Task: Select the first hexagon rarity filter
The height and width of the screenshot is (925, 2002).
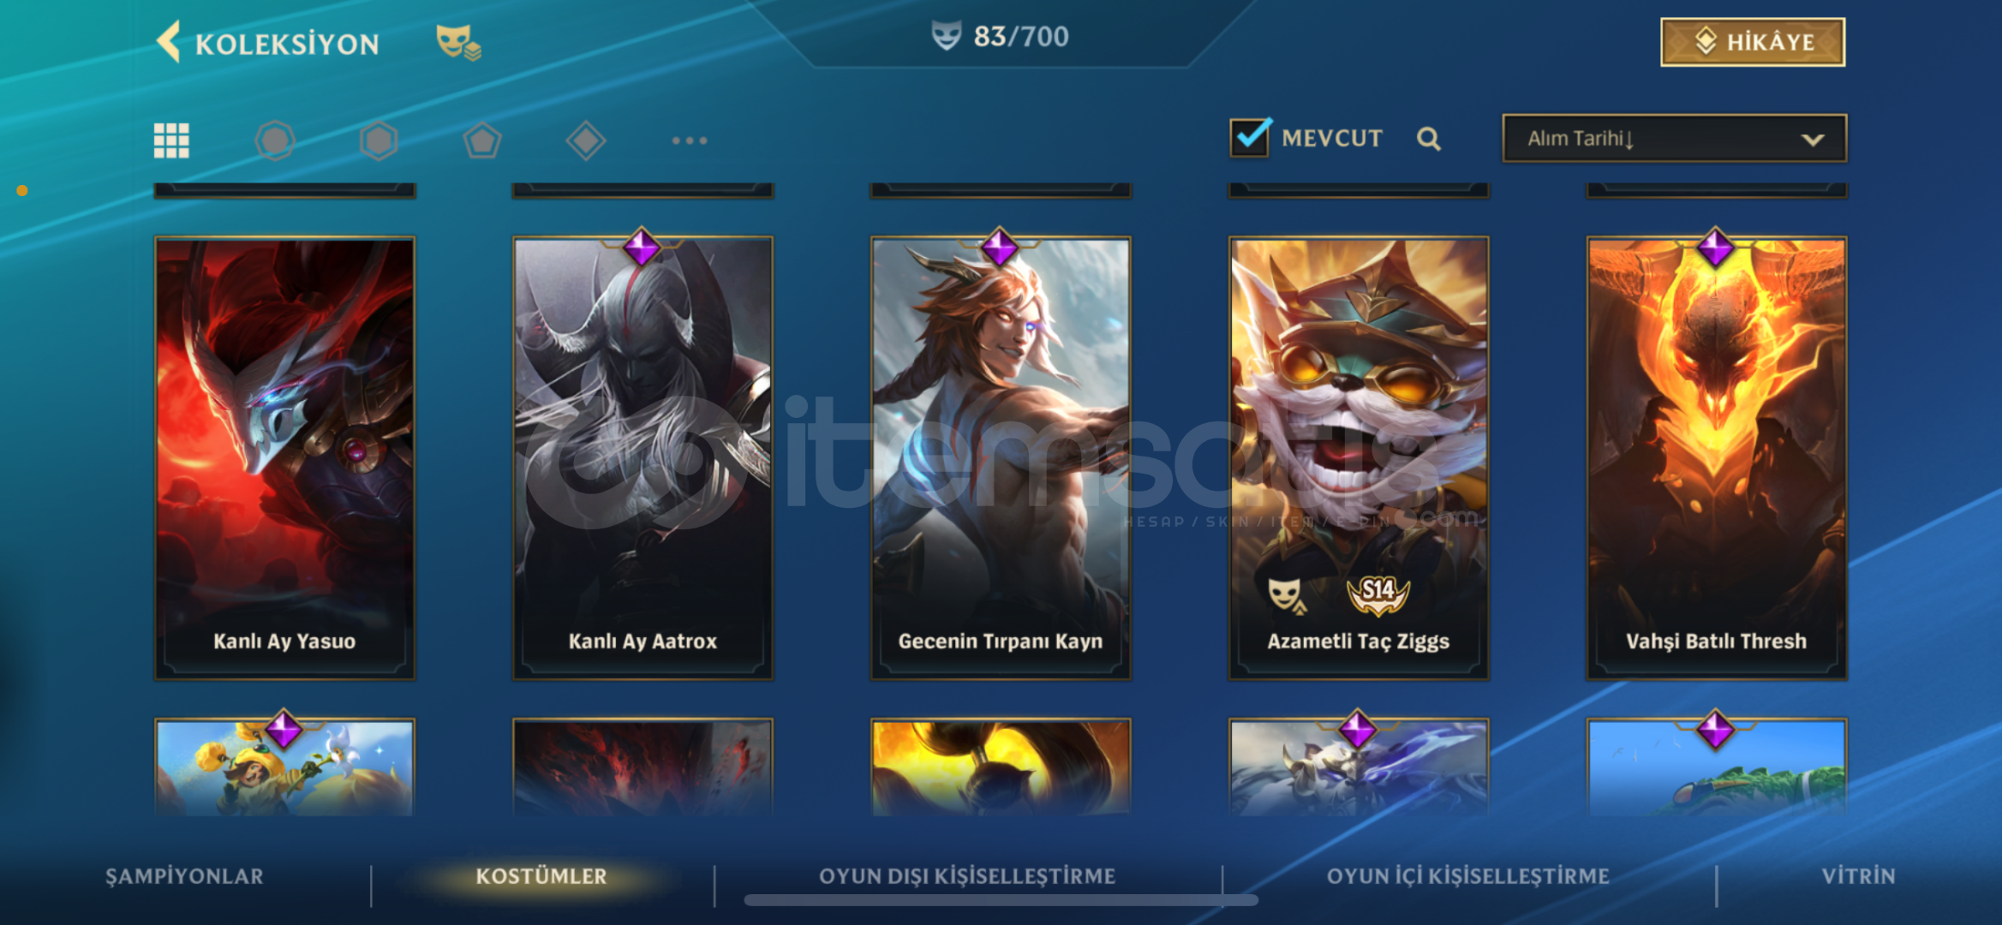Action: click(x=275, y=140)
